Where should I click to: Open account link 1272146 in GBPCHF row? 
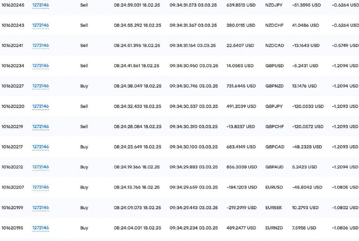pyautogui.click(x=40, y=127)
